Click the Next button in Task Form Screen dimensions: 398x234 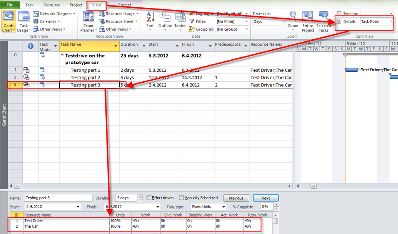[x=265, y=198]
